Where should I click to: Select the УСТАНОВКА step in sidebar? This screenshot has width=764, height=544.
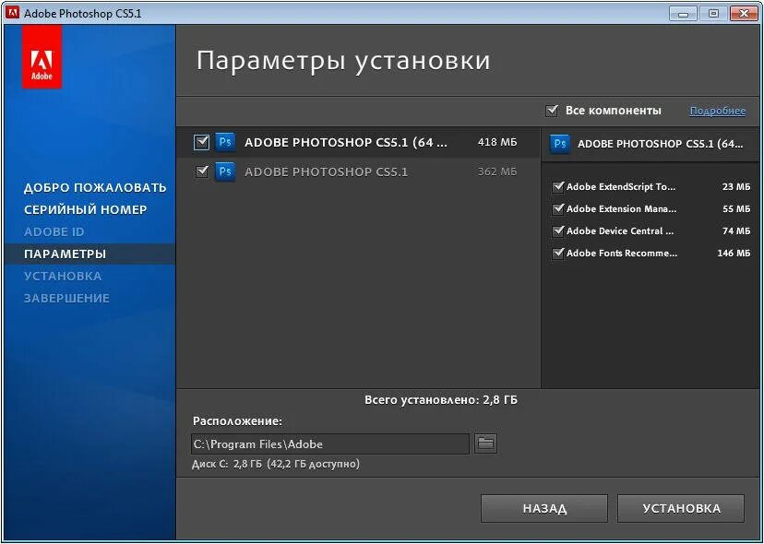(63, 276)
